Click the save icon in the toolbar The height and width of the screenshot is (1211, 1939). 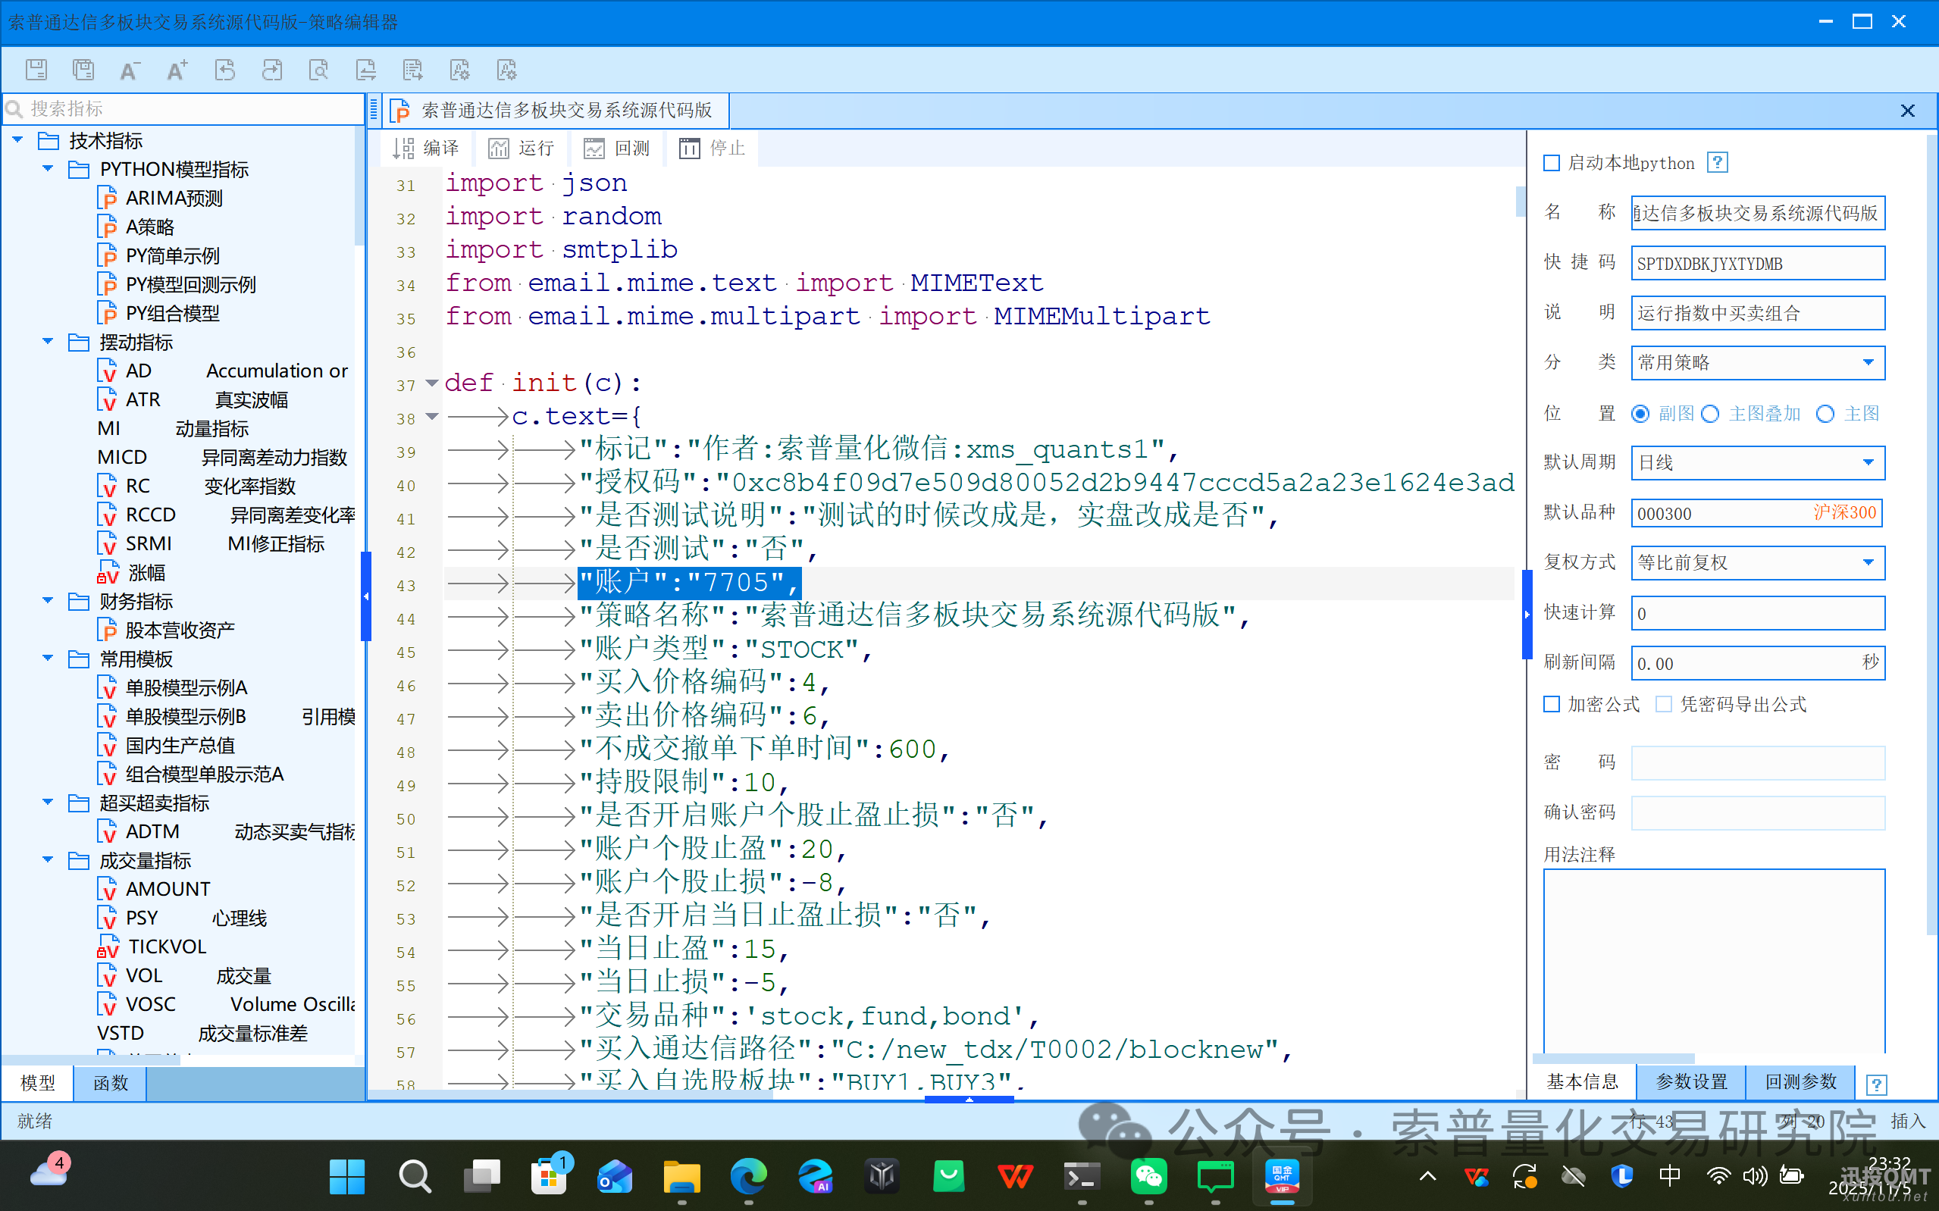pos(36,70)
